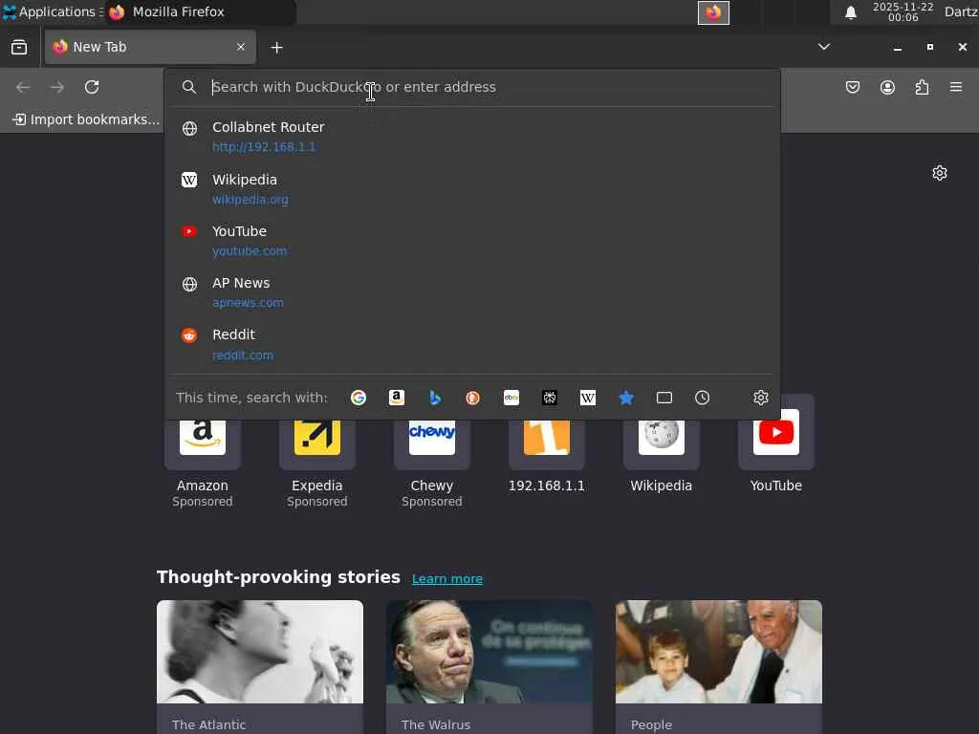
Task: Open a new tab with plus button
Action: click(x=276, y=48)
